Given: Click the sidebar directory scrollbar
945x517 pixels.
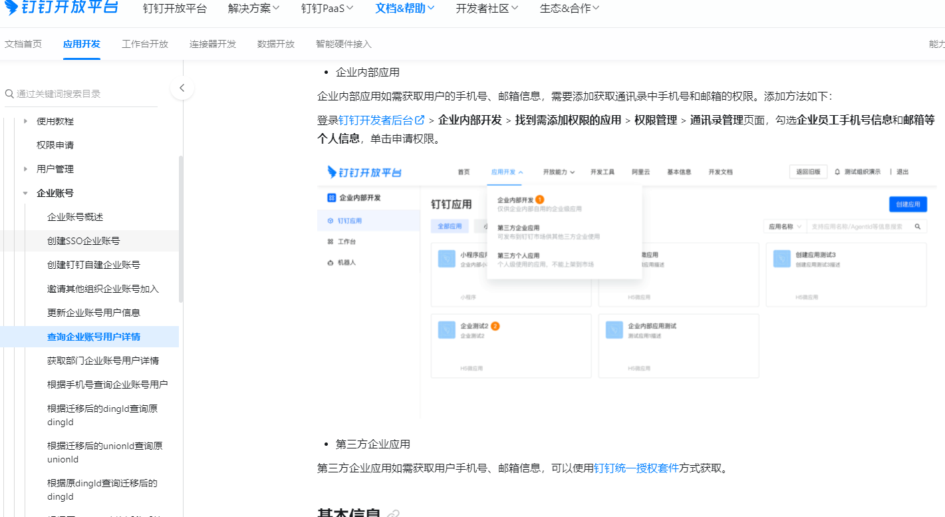Looking at the screenshot, I should coord(181,230).
